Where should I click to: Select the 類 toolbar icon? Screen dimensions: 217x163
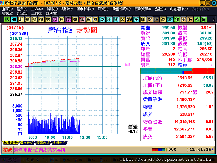(75, 20)
